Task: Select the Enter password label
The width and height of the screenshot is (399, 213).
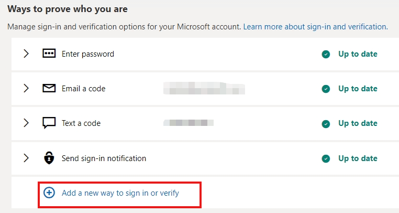Action: 88,54
